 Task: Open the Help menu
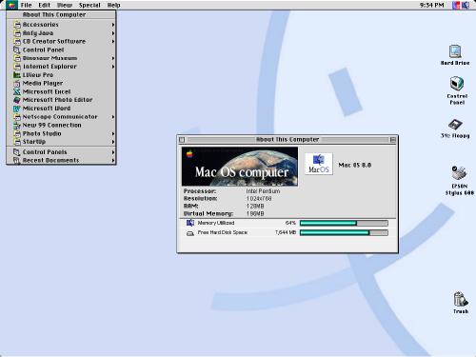pos(113,5)
